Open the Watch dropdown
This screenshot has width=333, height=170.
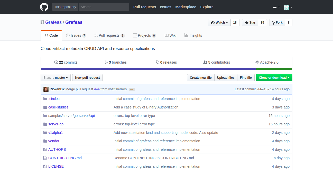[x=219, y=23]
